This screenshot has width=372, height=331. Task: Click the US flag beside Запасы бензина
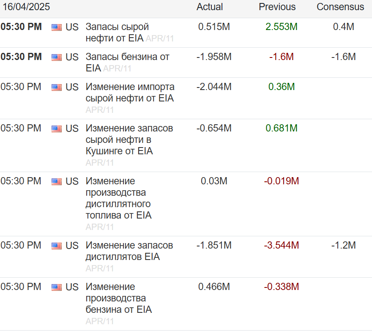[x=57, y=57]
